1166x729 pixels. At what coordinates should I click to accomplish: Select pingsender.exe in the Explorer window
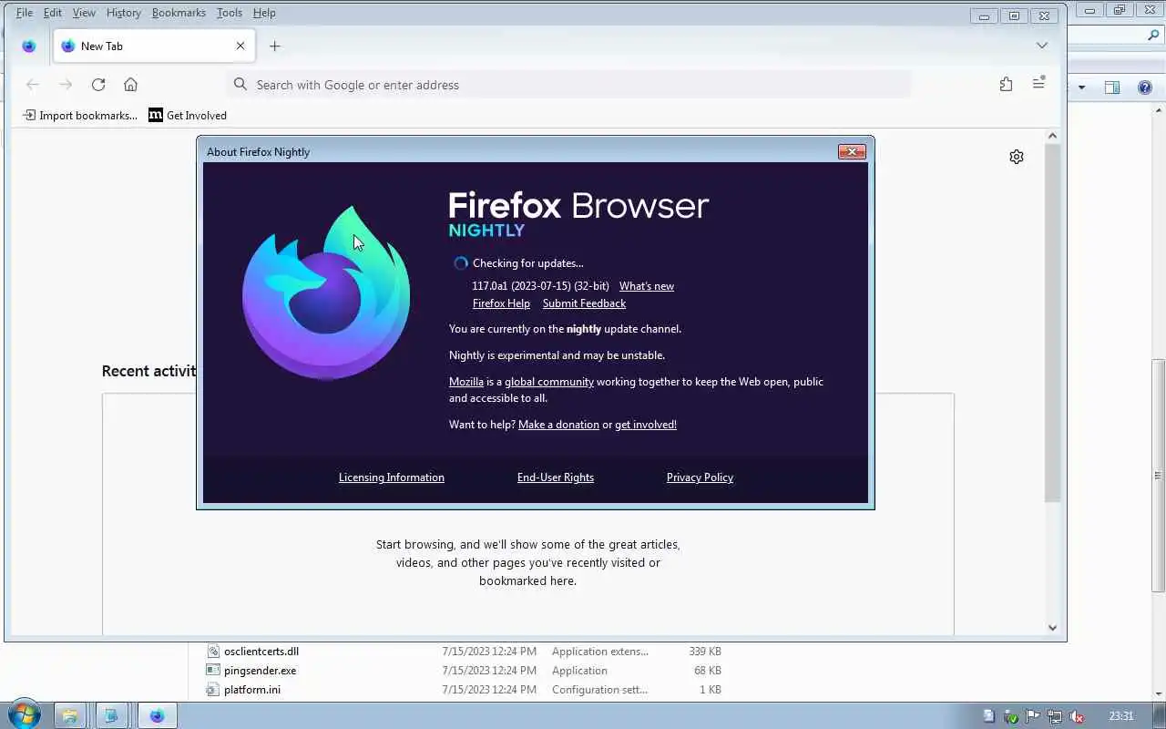point(260,671)
